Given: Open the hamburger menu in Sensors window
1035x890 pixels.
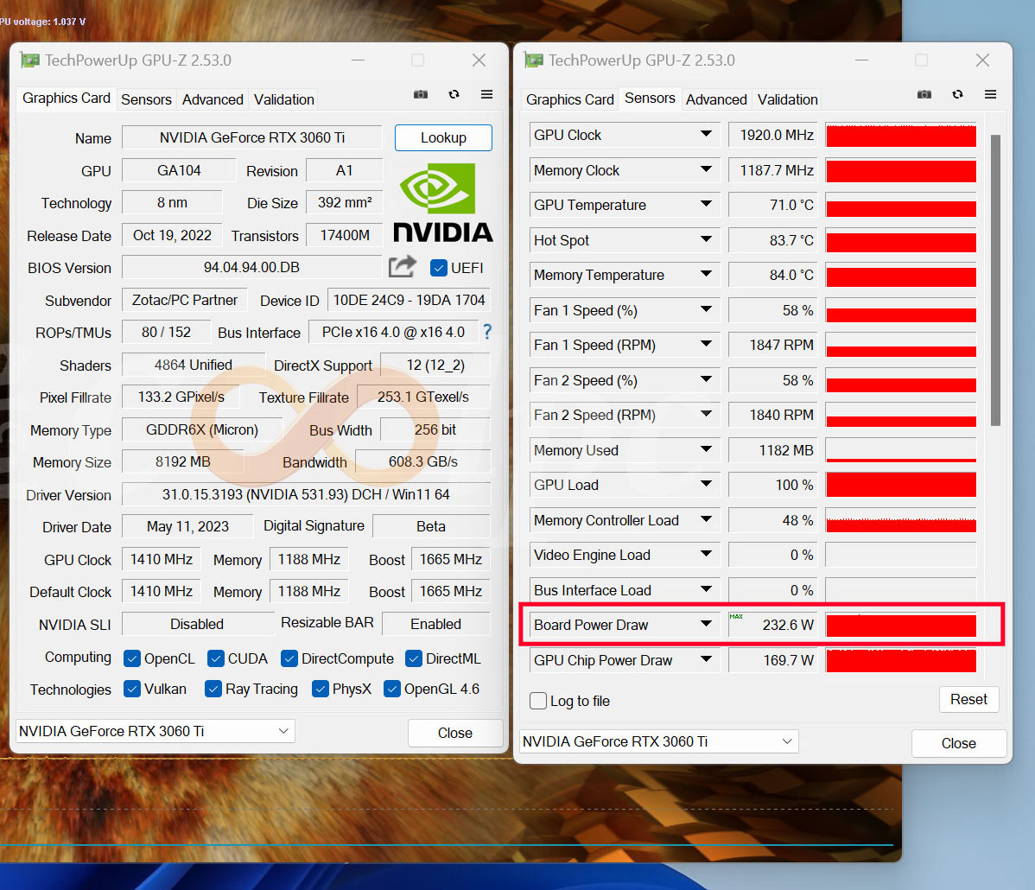Looking at the screenshot, I should (990, 94).
